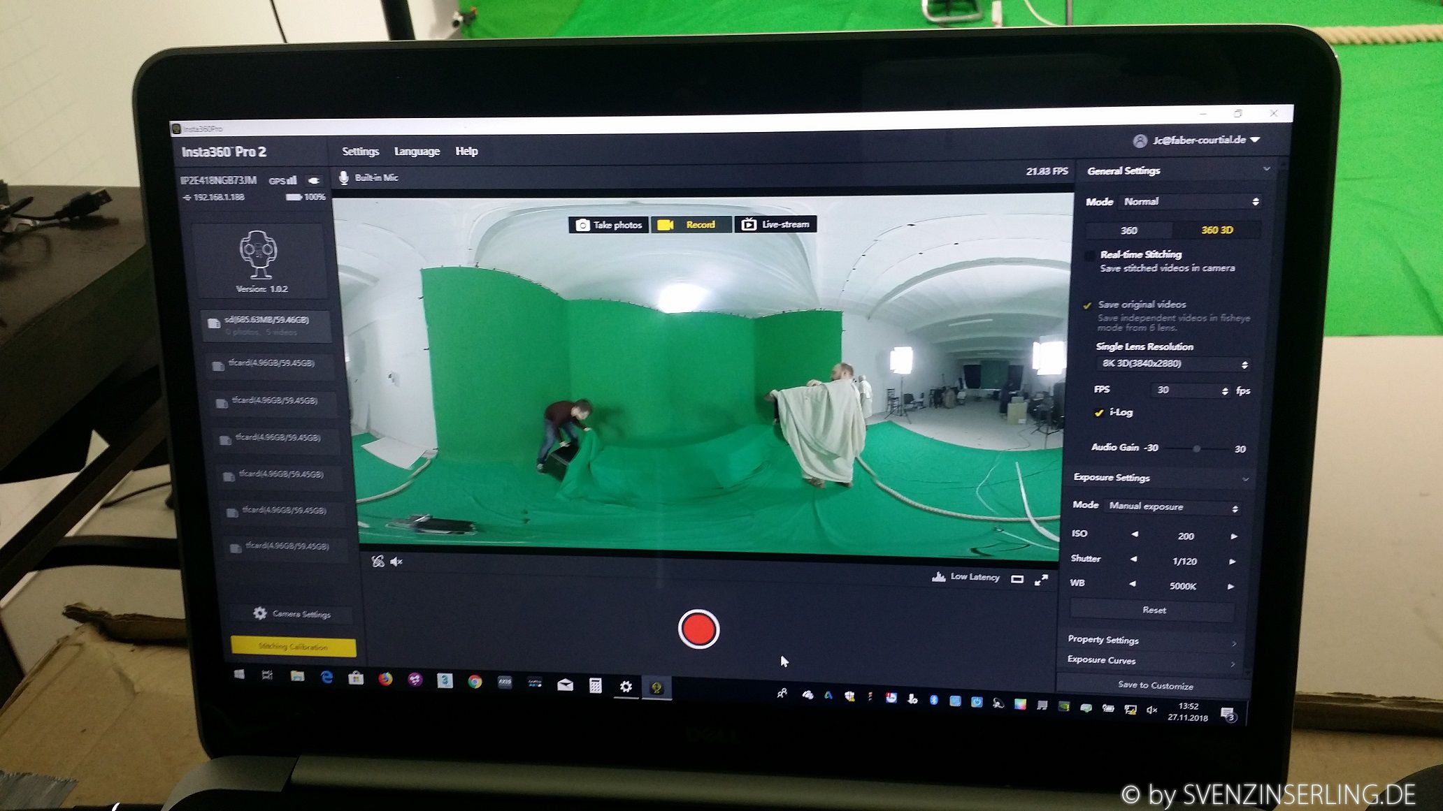Click Save to Customize
The height and width of the screenshot is (811, 1443).
click(x=1155, y=686)
